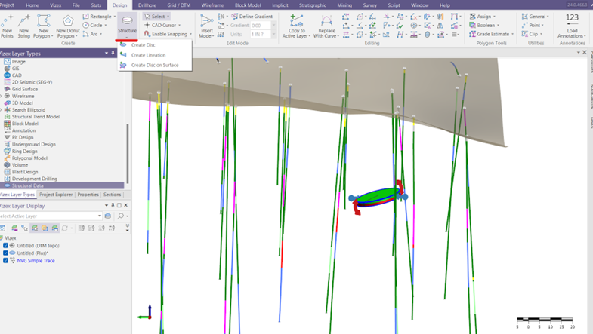
Task: Click the Rectangle create button
Action: (99, 16)
